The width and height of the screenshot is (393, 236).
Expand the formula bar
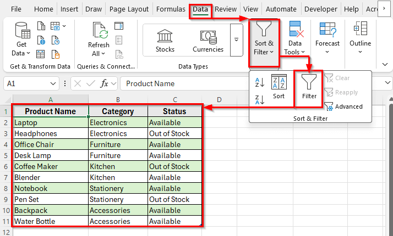point(387,82)
